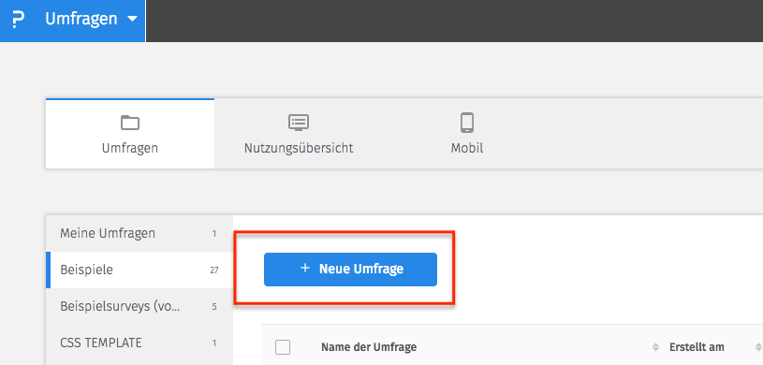Screen dimensions: 763x365
Task: Click the folder icon above Umfragen tab
Action: click(x=130, y=123)
